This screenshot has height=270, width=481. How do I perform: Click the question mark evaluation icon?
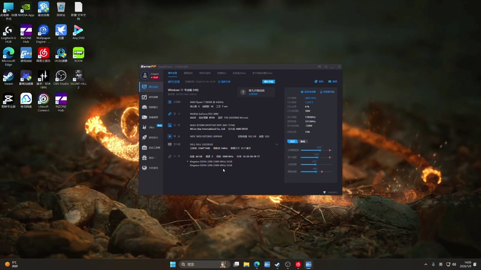(x=243, y=92)
